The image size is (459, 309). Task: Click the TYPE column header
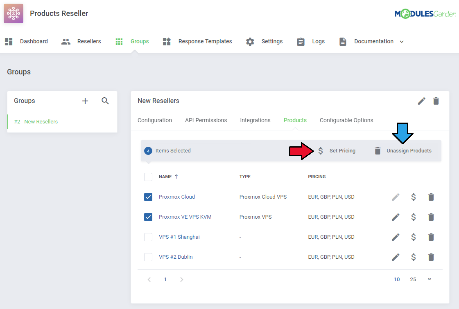245,177
